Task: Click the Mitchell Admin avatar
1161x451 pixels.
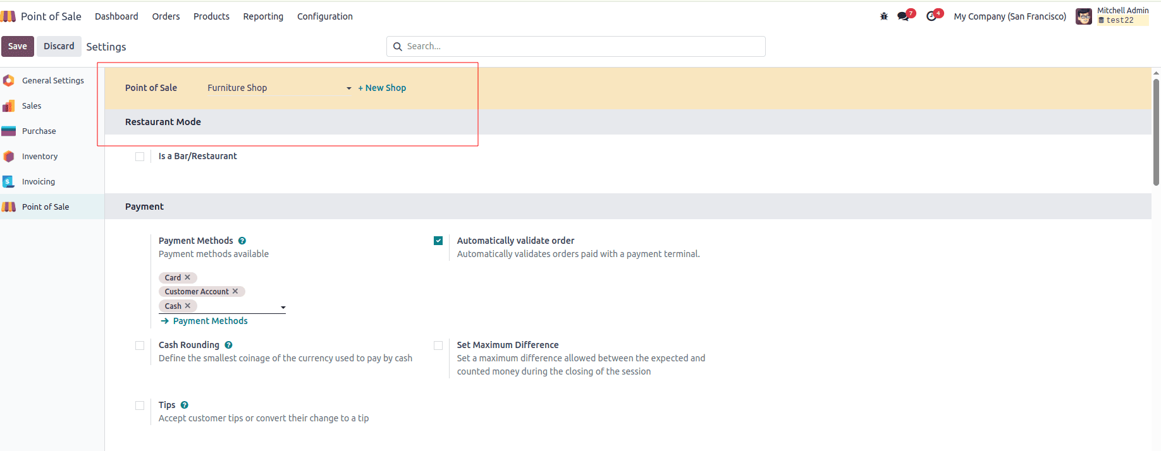Action: point(1083,16)
